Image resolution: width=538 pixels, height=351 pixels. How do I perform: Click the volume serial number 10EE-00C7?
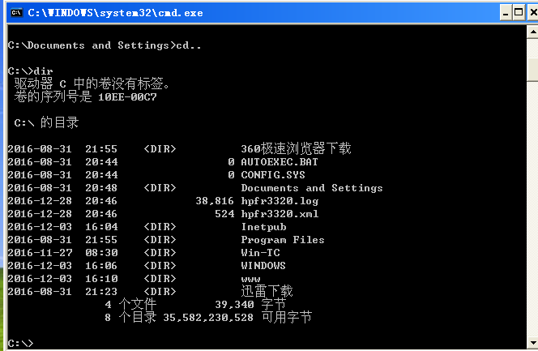click(127, 97)
